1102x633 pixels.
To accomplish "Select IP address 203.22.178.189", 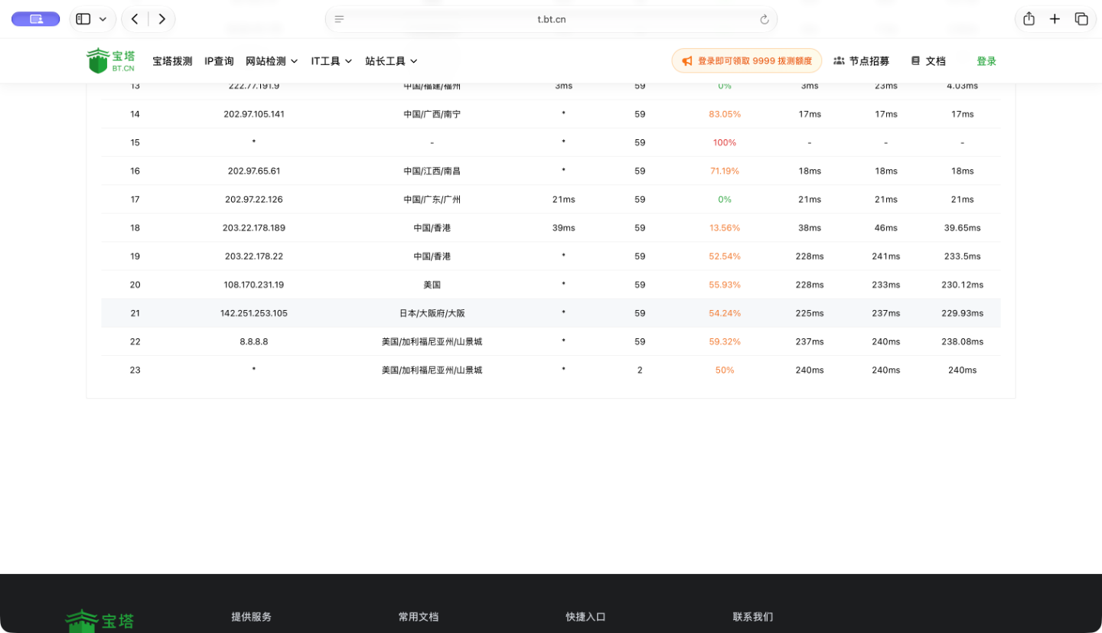I will (254, 227).
